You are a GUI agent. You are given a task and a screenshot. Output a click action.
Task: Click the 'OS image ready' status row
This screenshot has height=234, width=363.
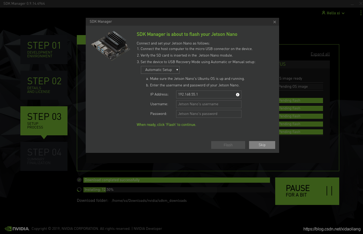coord(301,79)
